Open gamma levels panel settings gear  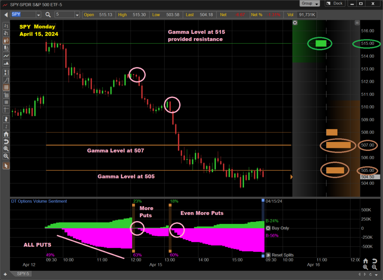pyautogui.click(x=295, y=23)
